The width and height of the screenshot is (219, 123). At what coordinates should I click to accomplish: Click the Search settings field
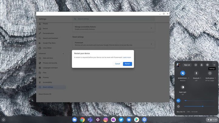click(113, 19)
